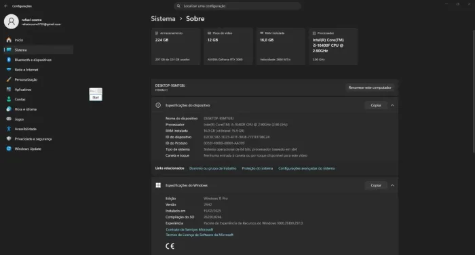Click the Início home icon in sidebar
The image size is (475, 255).
point(9,40)
